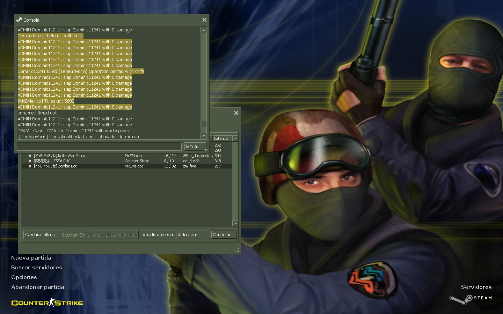
Task: Click the Steam logo at bottom right
Action: tap(471, 299)
